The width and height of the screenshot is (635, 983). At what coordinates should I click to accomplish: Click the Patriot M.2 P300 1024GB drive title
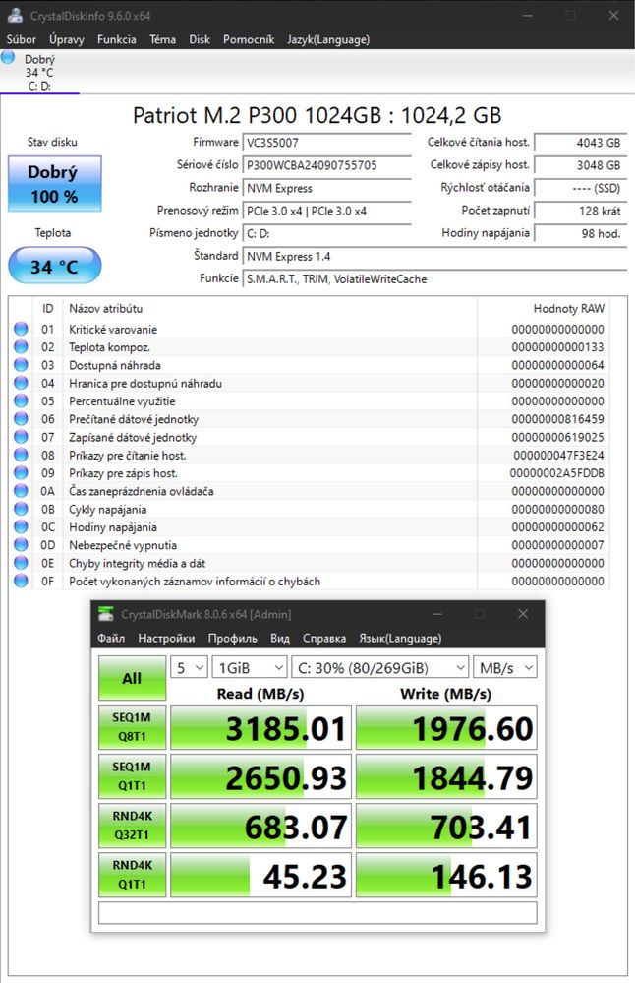(317, 115)
